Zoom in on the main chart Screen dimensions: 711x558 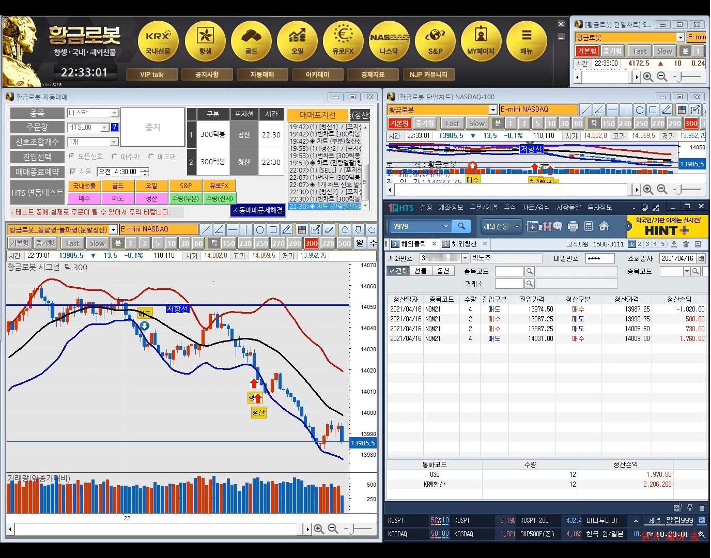[319, 529]
